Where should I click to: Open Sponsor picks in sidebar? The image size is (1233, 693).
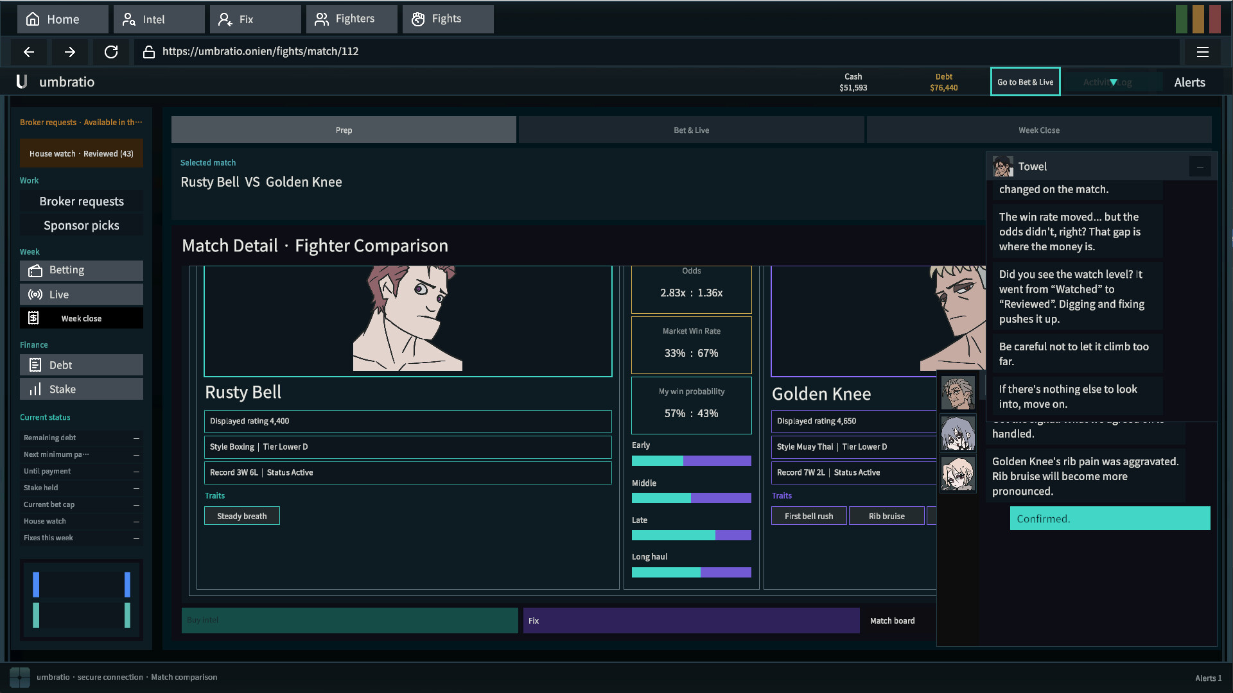[82, 225]
